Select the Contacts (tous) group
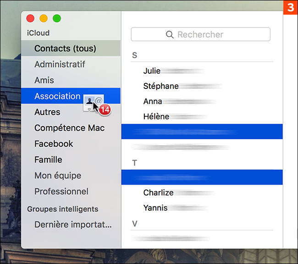Image resolution: width=298 pixels, height=264 pixels. click(65, 49)
